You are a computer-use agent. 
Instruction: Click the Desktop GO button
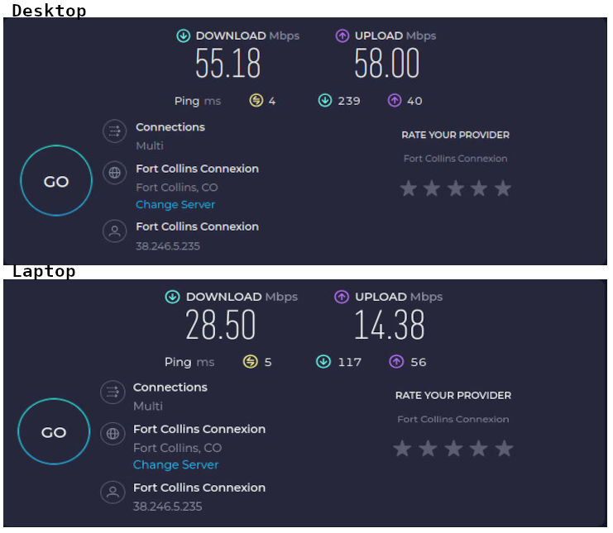[x=56, y=182]
